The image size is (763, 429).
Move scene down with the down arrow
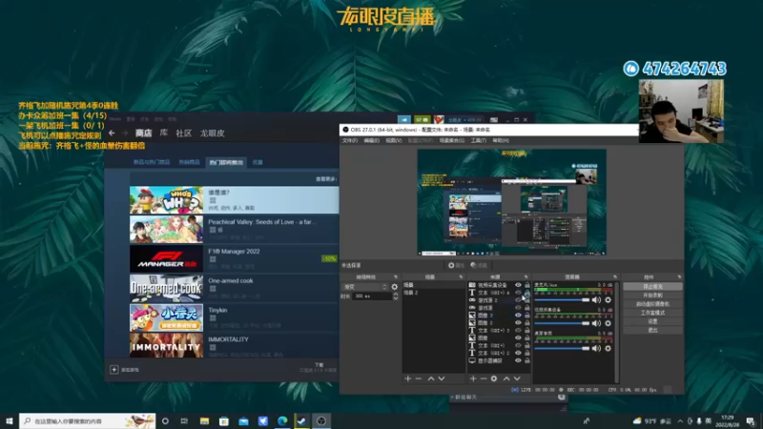442,378
